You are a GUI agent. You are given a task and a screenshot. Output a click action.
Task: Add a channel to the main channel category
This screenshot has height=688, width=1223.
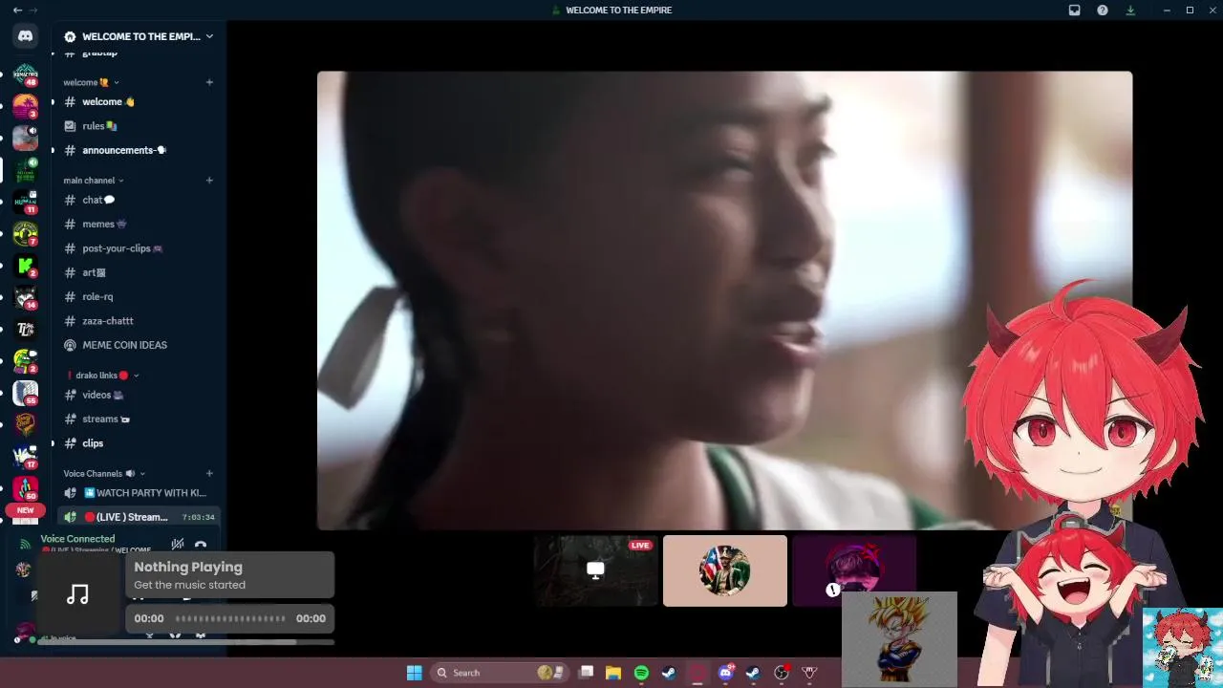[x=209, y=180]
